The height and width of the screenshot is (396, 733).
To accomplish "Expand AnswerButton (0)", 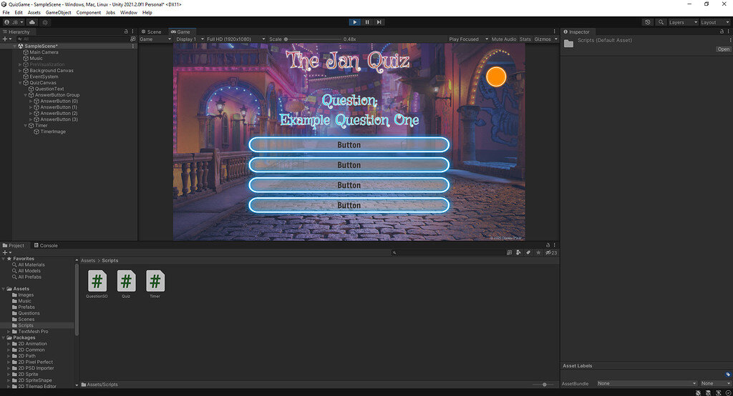I will (31, 101).
